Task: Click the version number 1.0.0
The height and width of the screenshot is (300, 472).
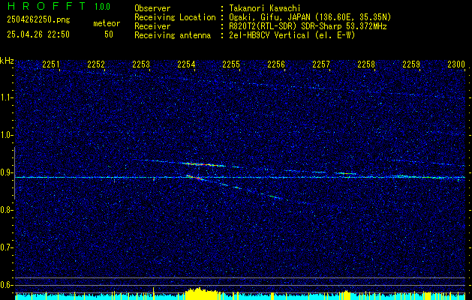Action: [102, 7]
